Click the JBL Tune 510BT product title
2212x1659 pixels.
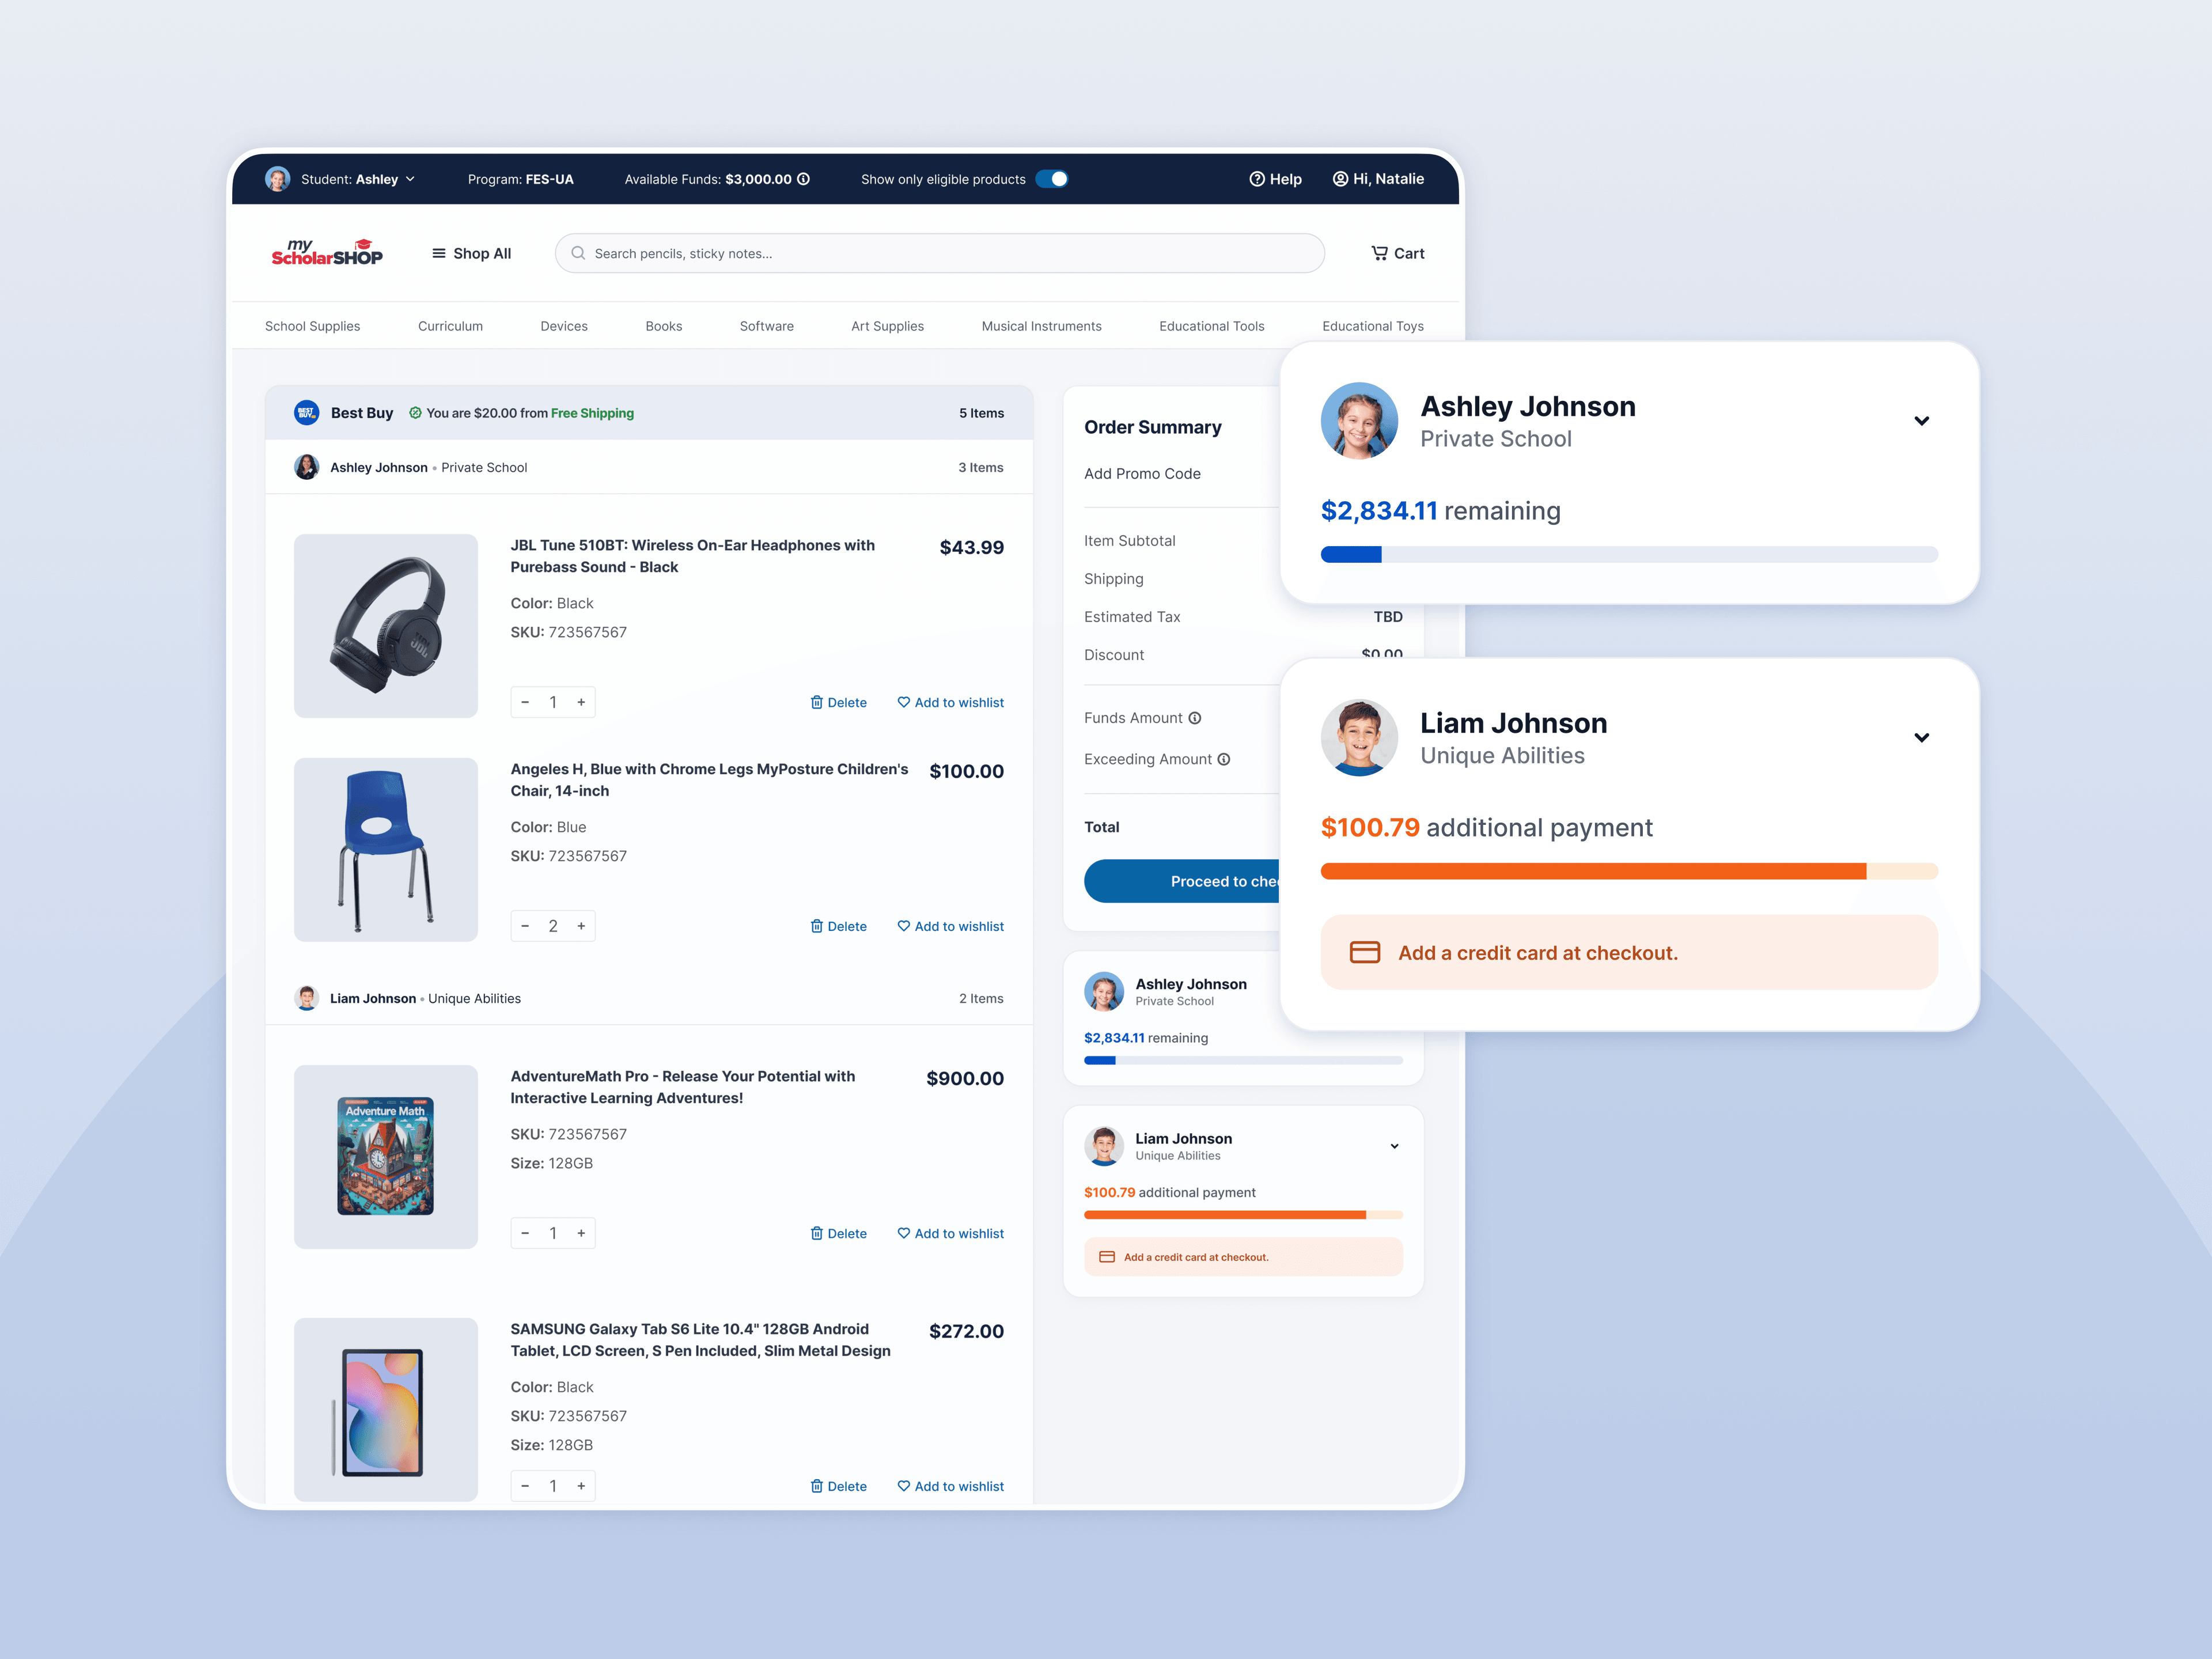(692, 556)
